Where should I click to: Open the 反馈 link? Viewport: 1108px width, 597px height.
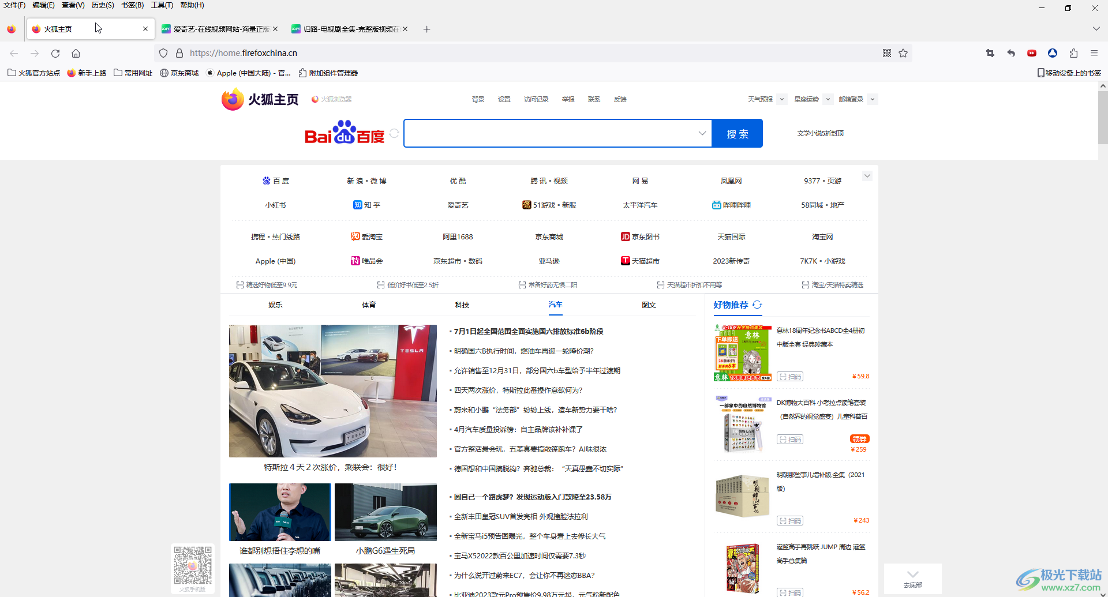pos(620,99)
